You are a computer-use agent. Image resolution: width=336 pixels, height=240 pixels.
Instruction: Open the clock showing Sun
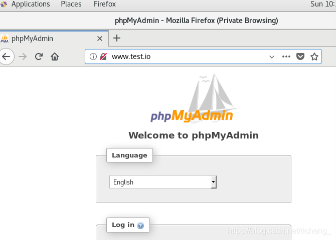323,4
